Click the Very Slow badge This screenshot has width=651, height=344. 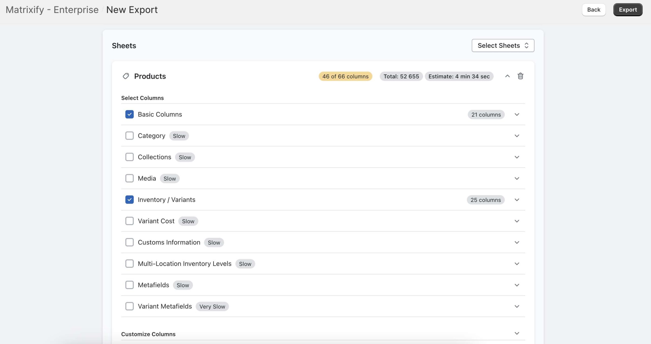point(212,306)
